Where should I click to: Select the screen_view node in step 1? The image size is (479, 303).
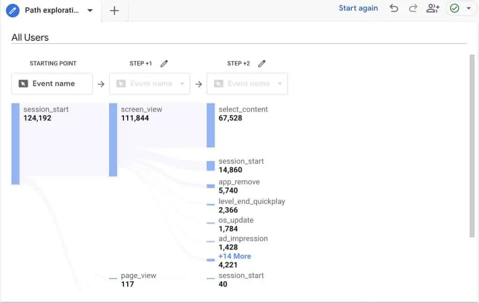pos(113,140)
